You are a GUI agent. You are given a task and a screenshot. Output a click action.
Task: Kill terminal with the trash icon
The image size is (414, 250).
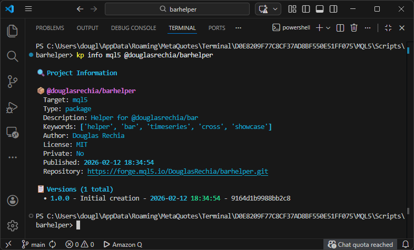pos(354,28)
